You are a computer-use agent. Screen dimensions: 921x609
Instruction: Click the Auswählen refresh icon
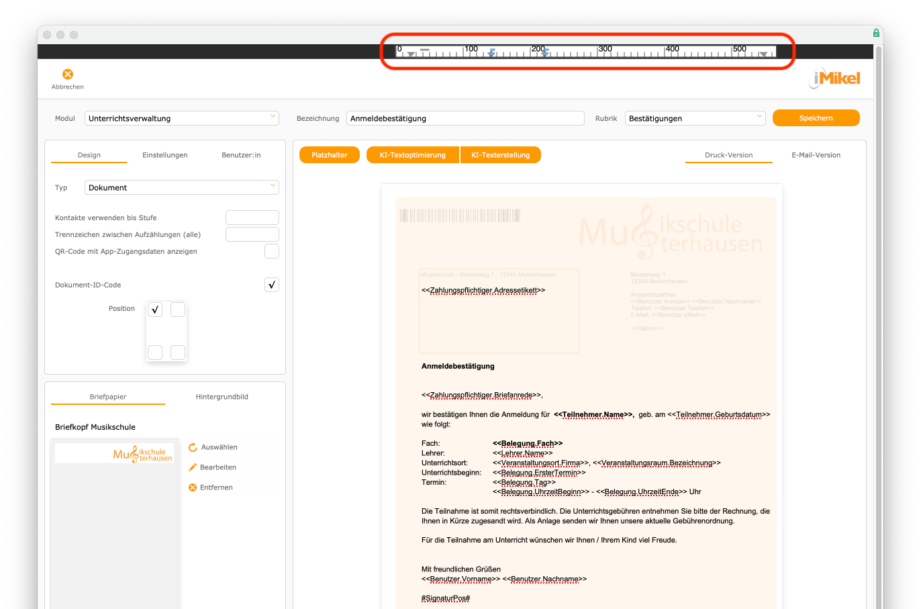pos(193,447)
